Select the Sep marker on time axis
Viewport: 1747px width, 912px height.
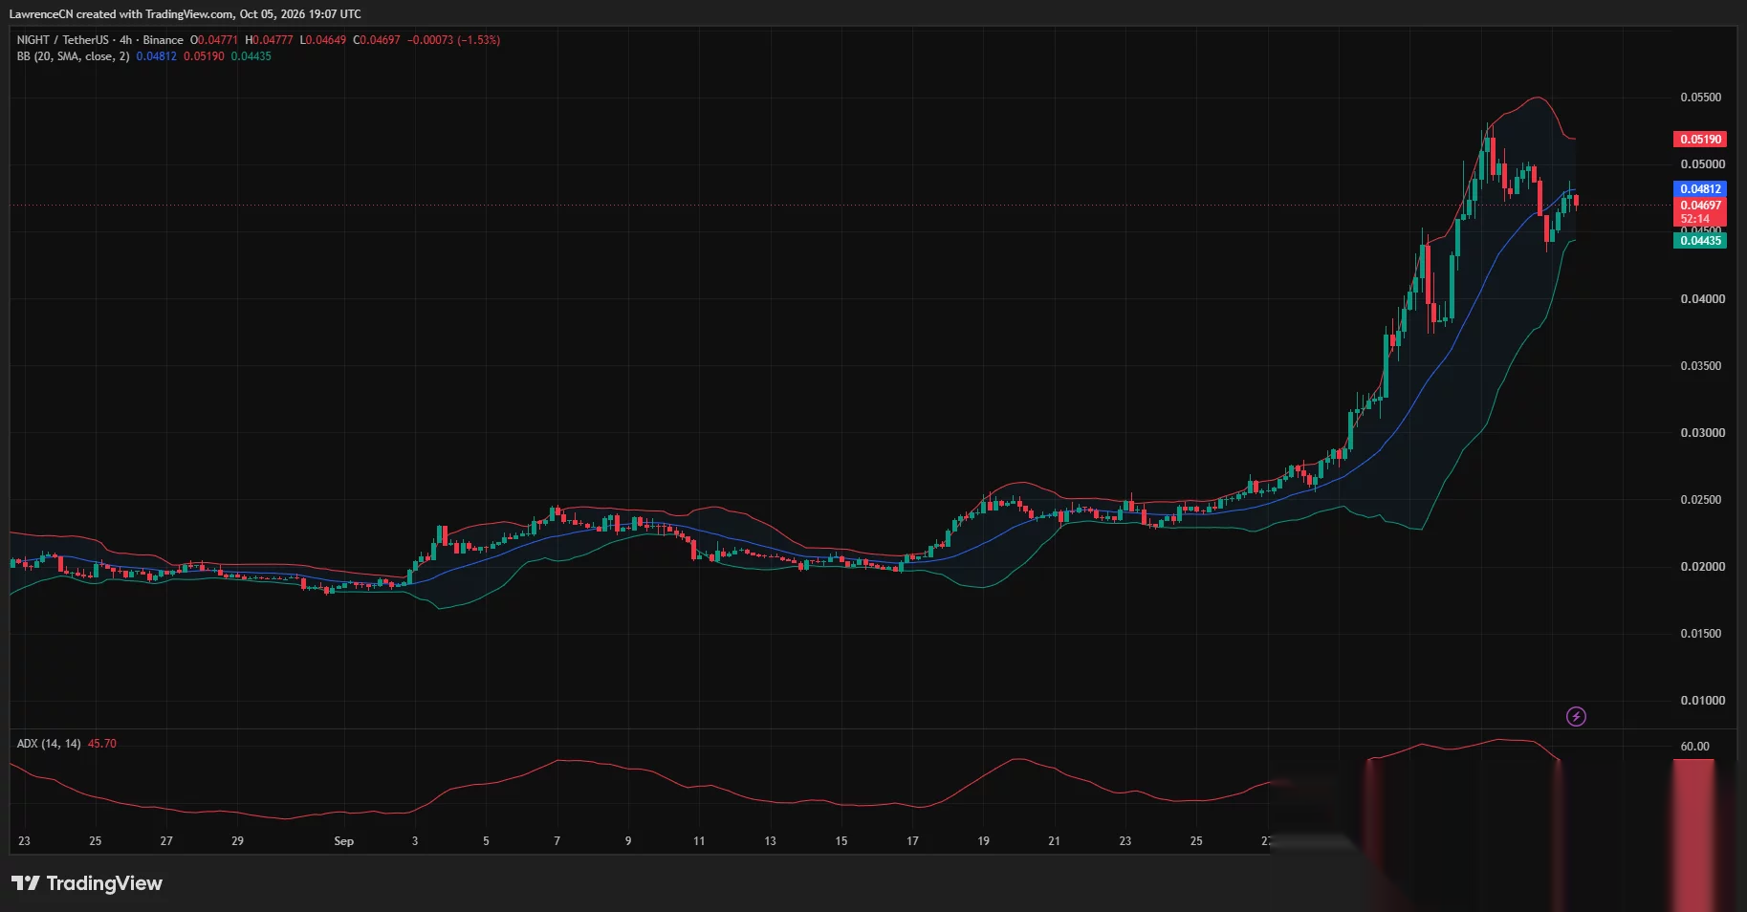(x=343, y=841)
